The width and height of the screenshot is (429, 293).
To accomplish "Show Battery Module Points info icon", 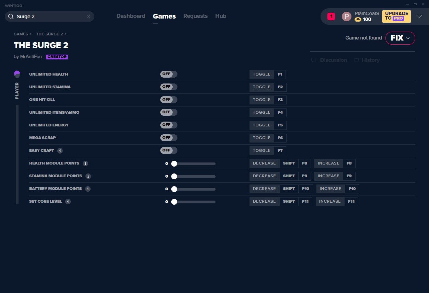I will tap(88, 189).
